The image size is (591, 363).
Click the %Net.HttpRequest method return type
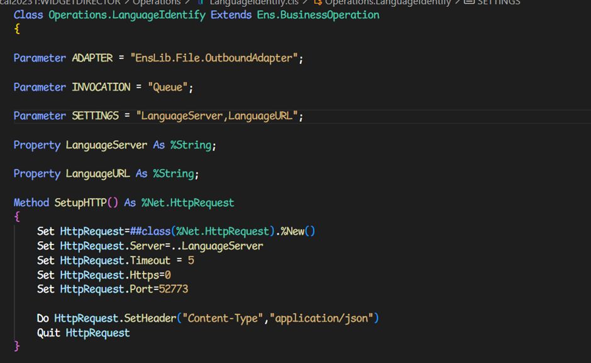click(x=187, y=203)
